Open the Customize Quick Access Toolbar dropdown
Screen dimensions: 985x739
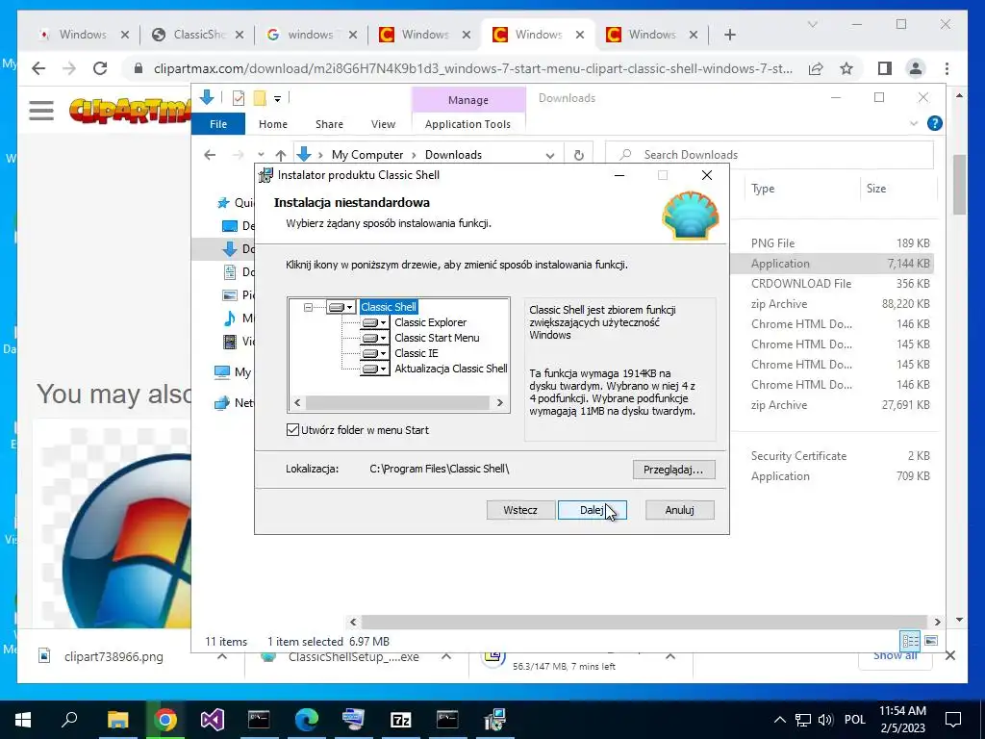pyautogui.click(x=277, y=99)
